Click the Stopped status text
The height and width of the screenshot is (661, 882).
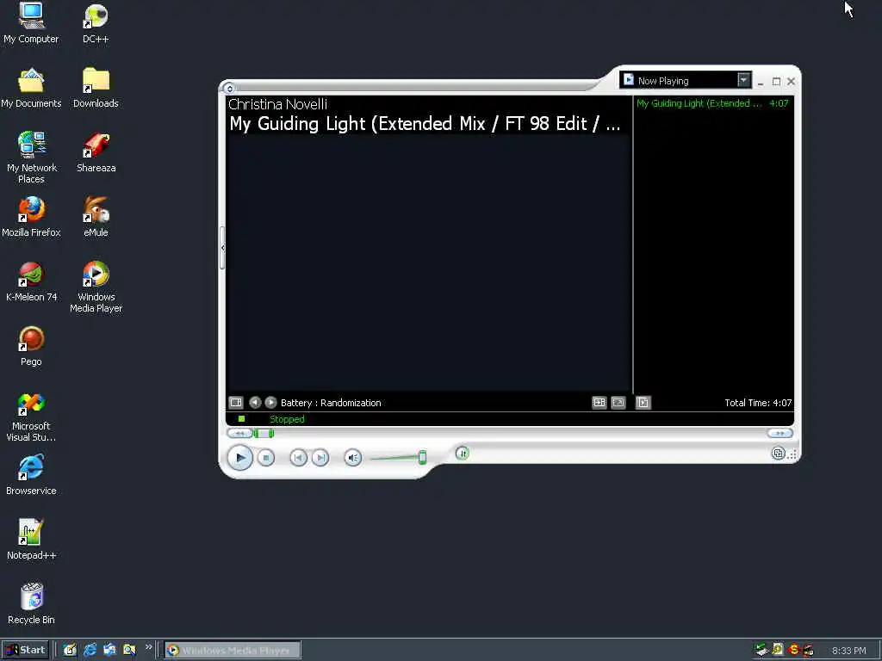(287, 419)
